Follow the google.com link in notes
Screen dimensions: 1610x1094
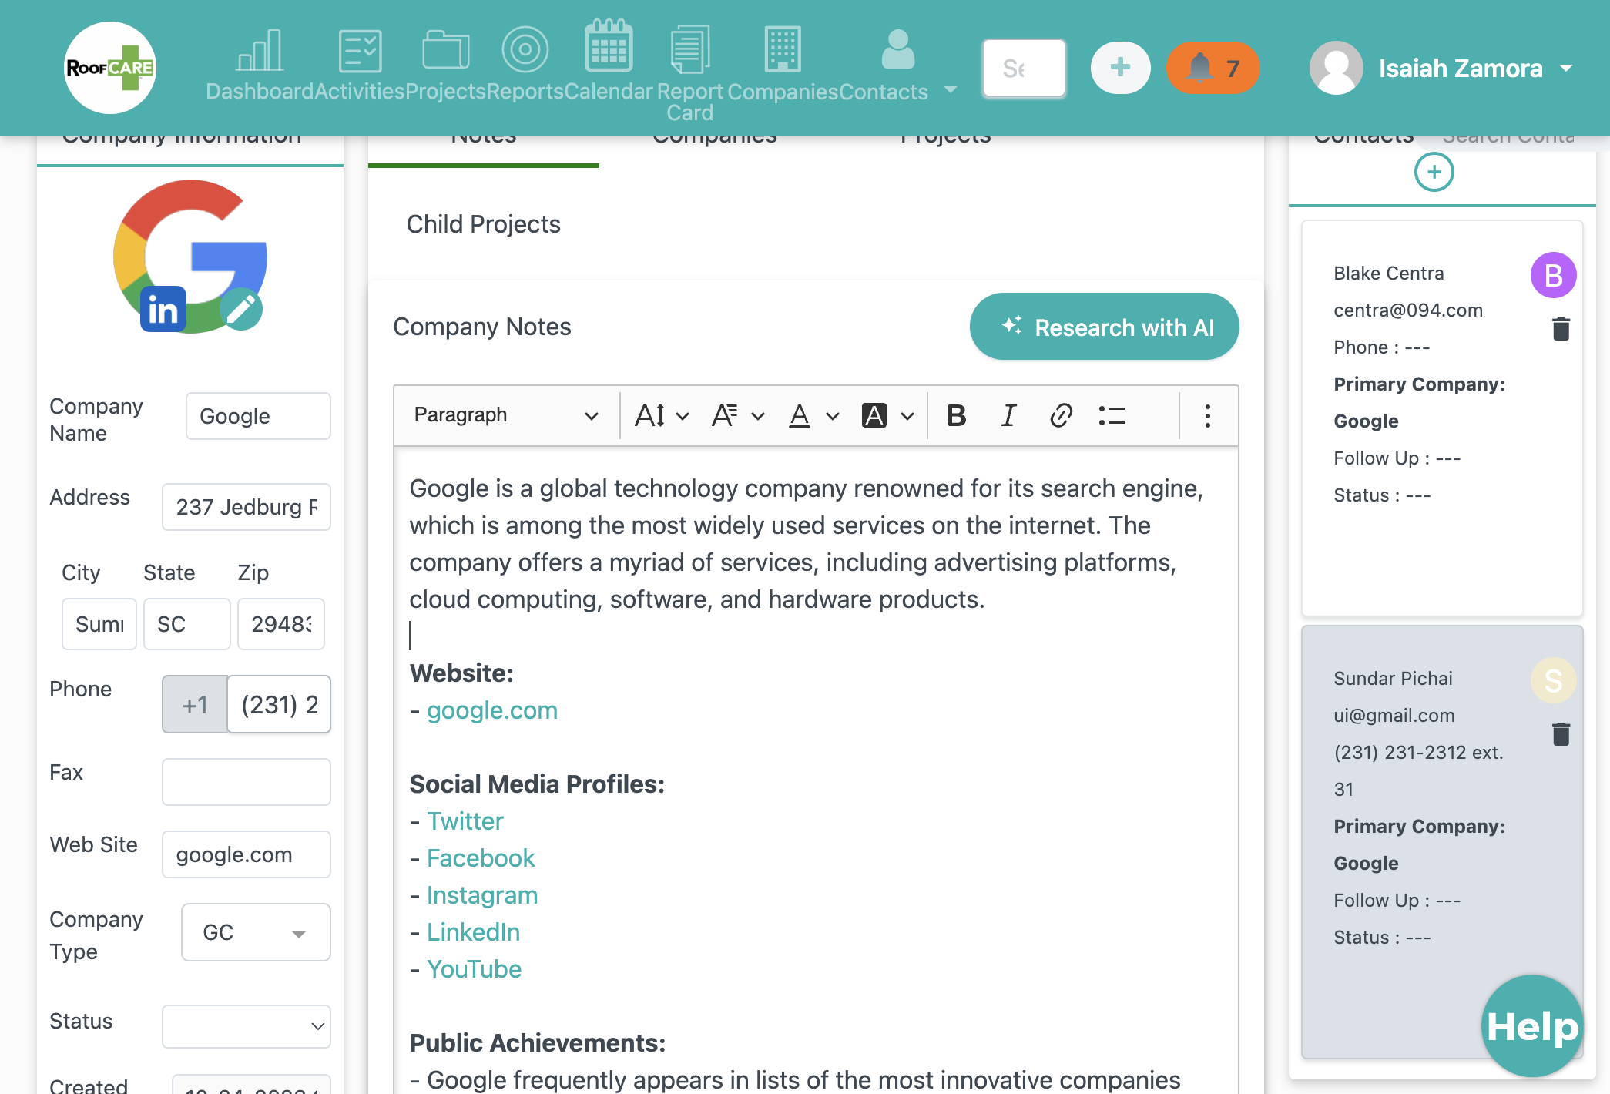[x=492, y=710]
